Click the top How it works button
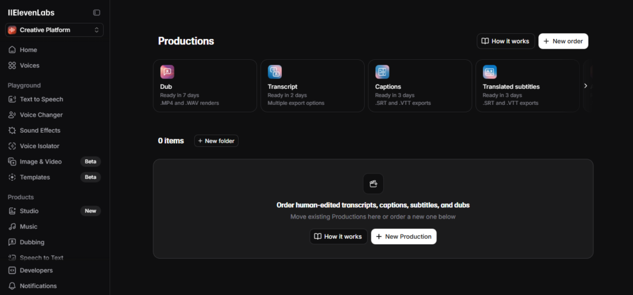633x295 pixels. point(505,41)
